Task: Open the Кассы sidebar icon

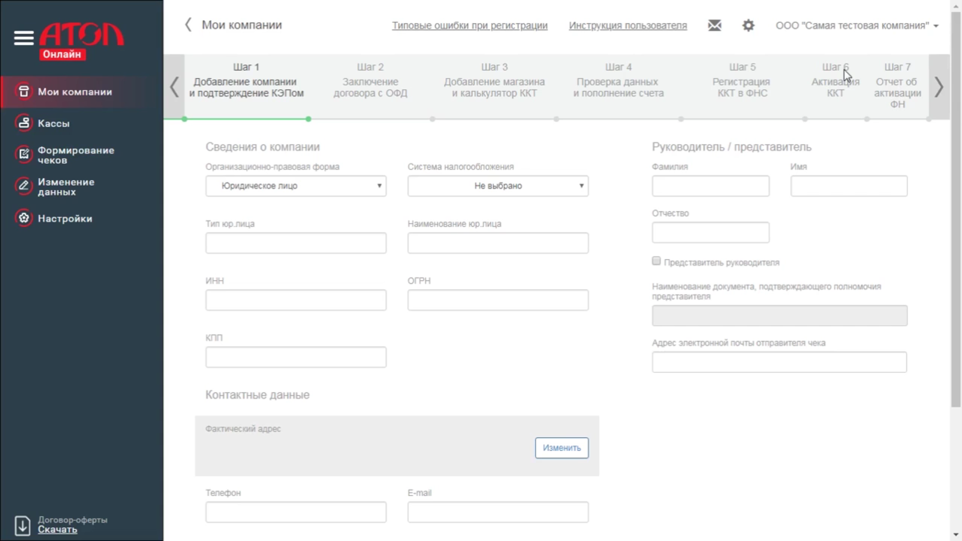Action: coord(24,123)
